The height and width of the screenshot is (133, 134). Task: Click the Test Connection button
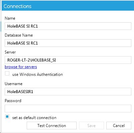[52, 126]
